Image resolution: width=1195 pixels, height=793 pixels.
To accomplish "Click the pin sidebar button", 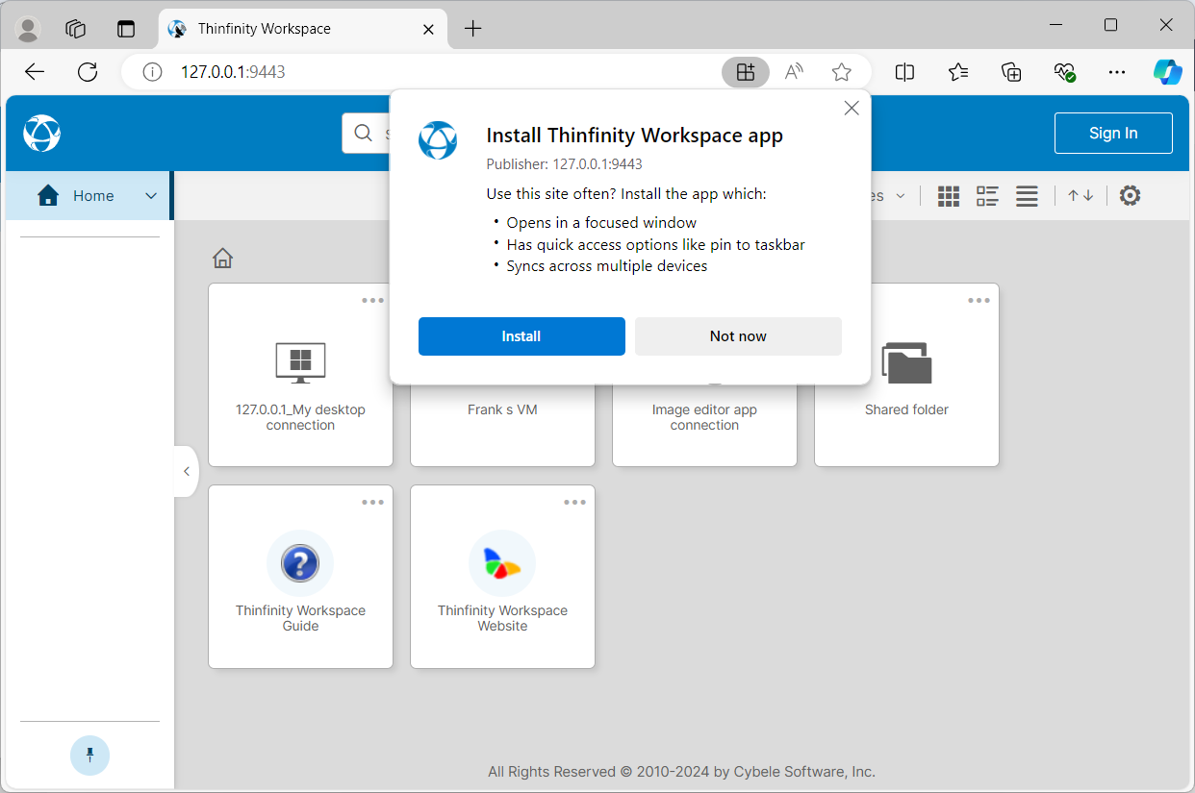I will [89, 756].
